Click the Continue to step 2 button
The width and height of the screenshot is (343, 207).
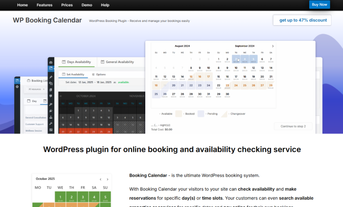[x=293, y=126]
